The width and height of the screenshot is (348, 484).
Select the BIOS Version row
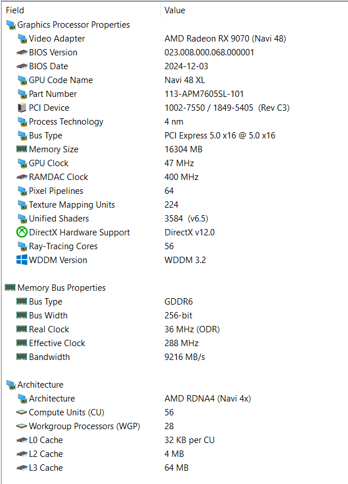coord(53,52)
